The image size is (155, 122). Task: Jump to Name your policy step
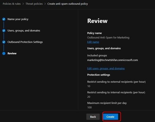tap(18, 19)
